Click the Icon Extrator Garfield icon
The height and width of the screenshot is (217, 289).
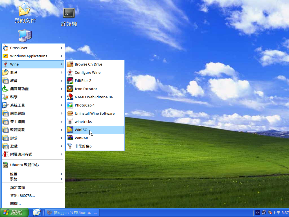coord(70,89)
